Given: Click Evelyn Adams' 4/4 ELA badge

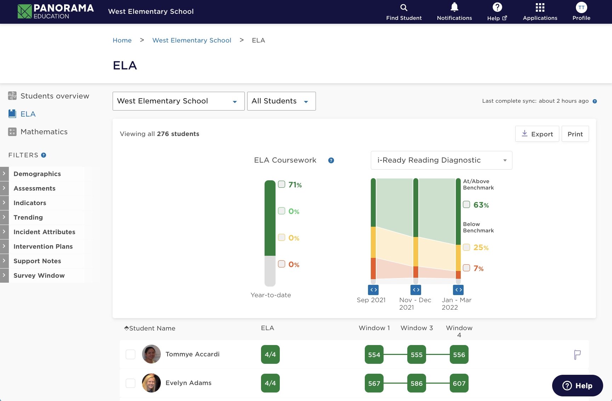Looking at the screenshot, I should click(270, 383).
